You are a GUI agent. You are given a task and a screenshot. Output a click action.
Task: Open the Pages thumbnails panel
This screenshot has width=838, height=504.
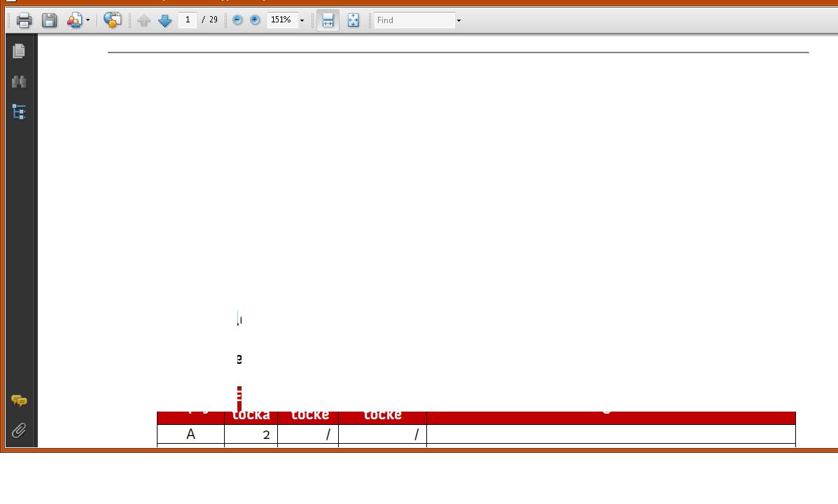19,51
